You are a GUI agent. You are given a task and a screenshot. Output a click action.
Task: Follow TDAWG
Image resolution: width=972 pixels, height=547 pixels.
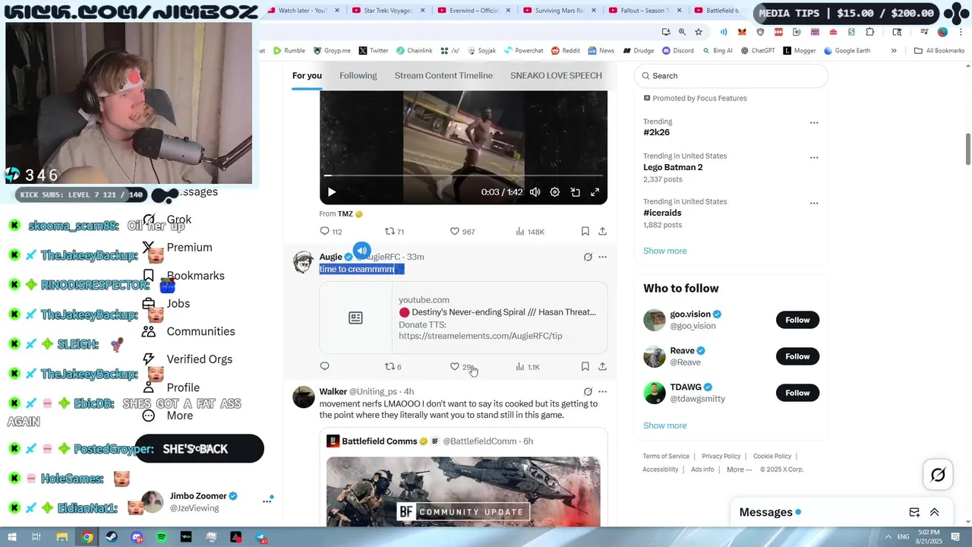(x=797, y=393)
